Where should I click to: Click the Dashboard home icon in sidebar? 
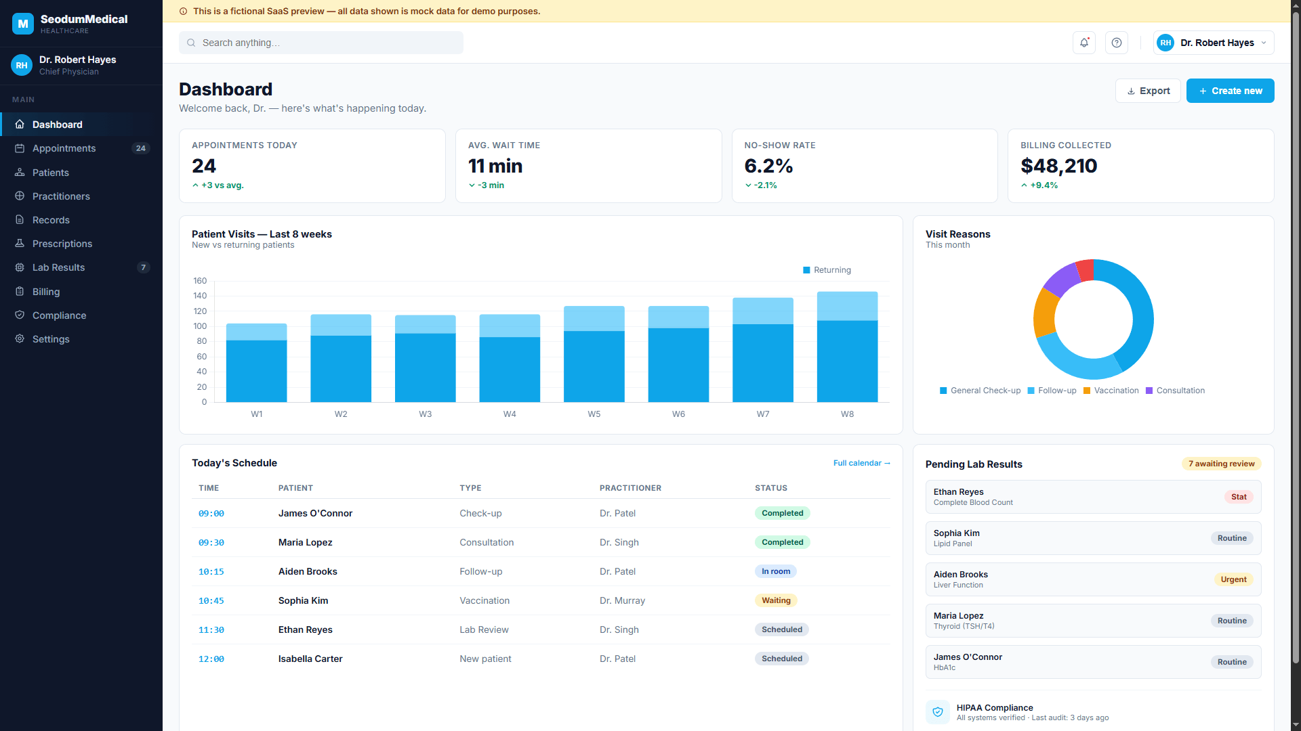pyautogui.click(x=20, y=125)
